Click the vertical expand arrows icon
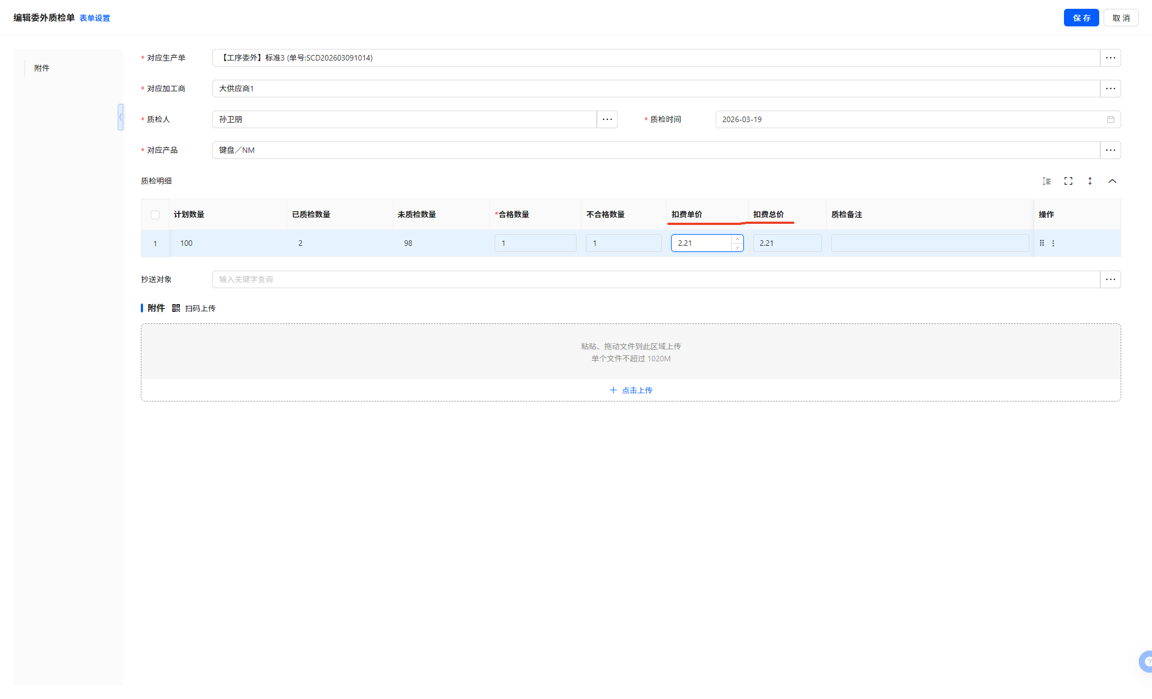The image size is (1152, 699). point(1090,181)
